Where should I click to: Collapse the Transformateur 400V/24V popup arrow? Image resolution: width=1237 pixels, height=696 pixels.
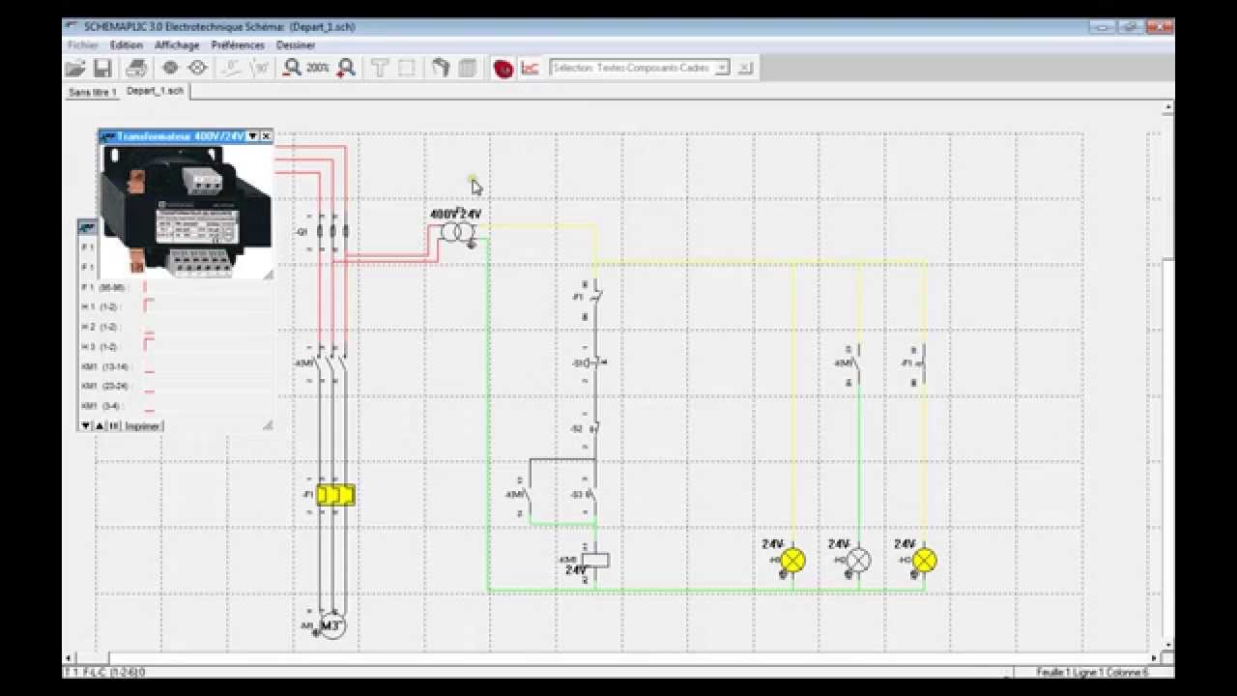point(252,136)
